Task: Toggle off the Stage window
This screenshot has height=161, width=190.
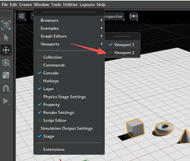Action: click(69, 136)
